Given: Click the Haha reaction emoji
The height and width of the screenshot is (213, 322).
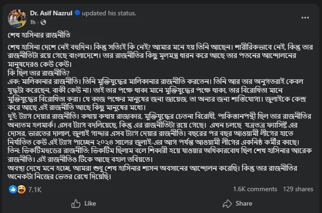Looking at the screenshot, I should point(21,189).
